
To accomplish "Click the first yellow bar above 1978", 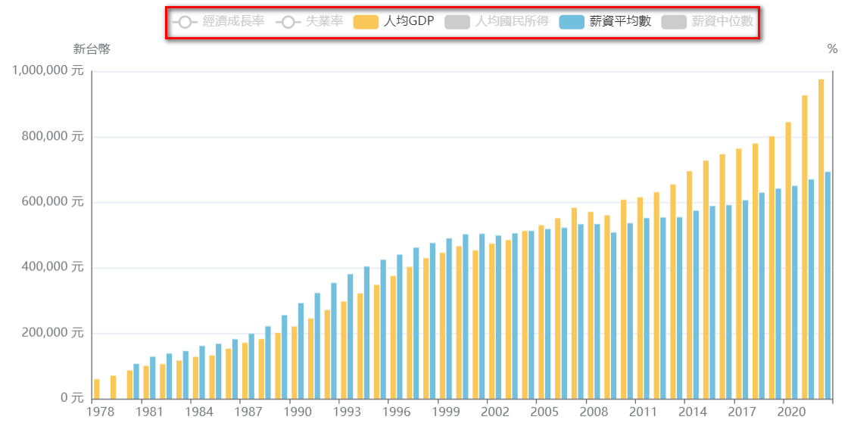I will 97,389.
